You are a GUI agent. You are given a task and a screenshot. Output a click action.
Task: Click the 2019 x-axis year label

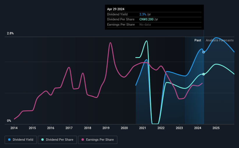106,128
